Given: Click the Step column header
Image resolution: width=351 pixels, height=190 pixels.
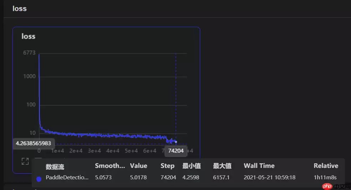Looking at the screenshot, I should tap(167, 166).
